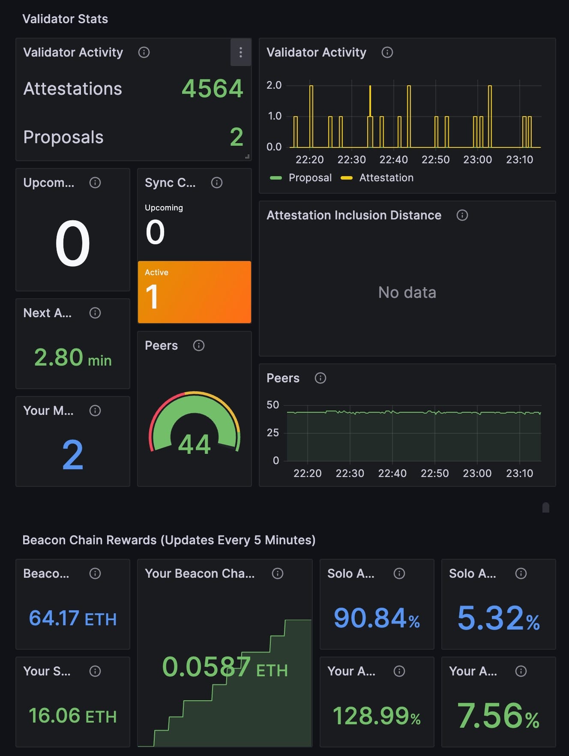Click the orange Active sync committee tile
This screenshot has width=569, height=756.
(x=195, y=292)
